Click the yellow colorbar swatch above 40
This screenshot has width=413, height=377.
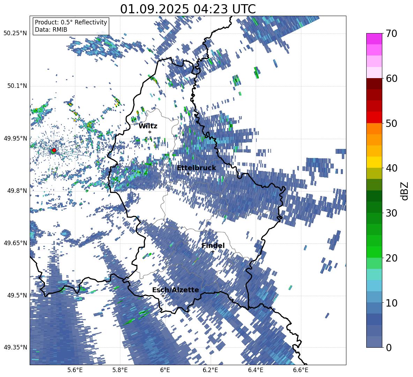374,162
